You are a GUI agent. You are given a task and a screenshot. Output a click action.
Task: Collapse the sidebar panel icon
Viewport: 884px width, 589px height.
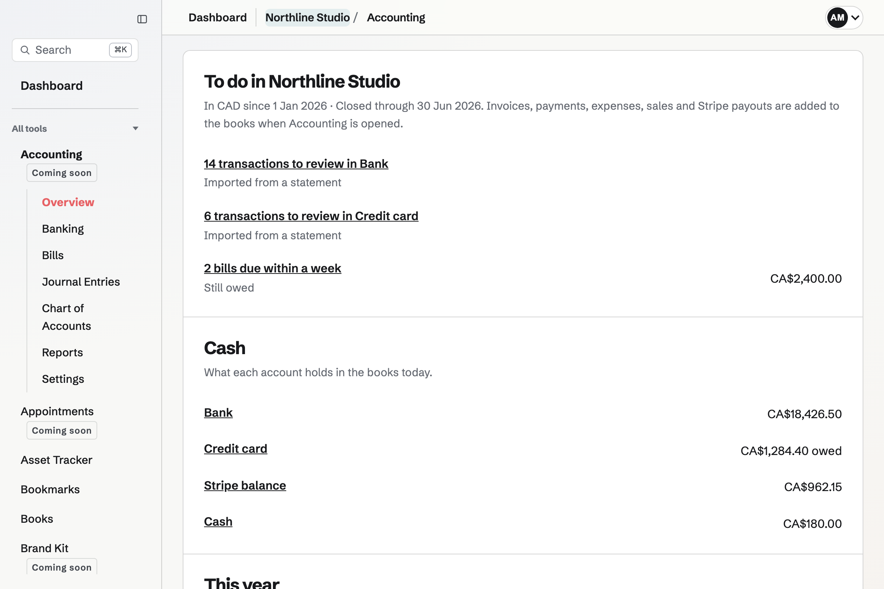click(x=142, y=19)
